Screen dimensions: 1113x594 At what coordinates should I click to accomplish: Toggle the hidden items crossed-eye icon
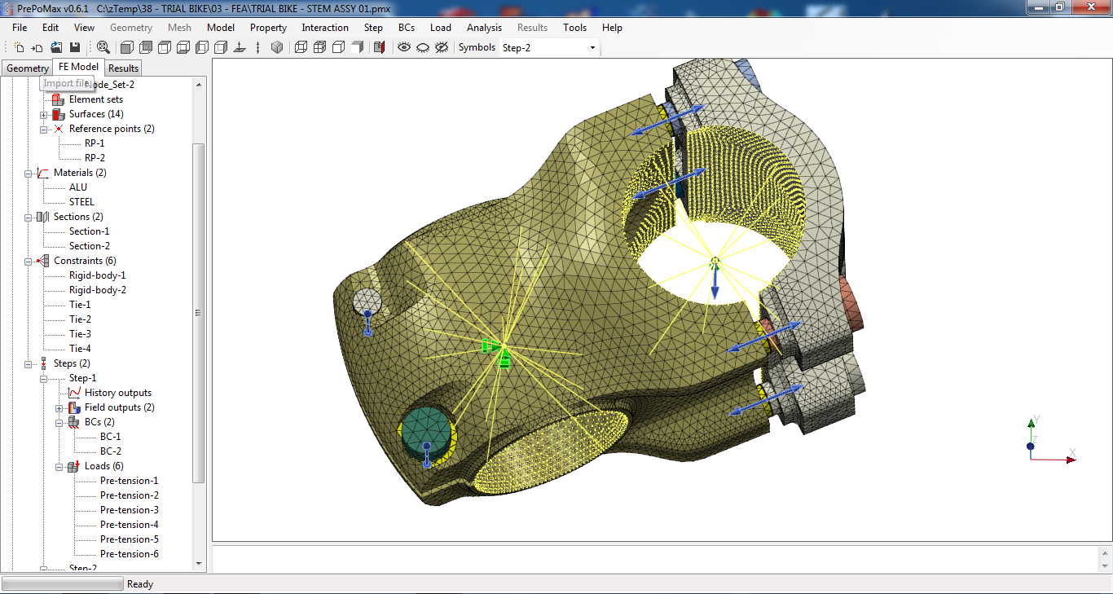tap(441, 46)
